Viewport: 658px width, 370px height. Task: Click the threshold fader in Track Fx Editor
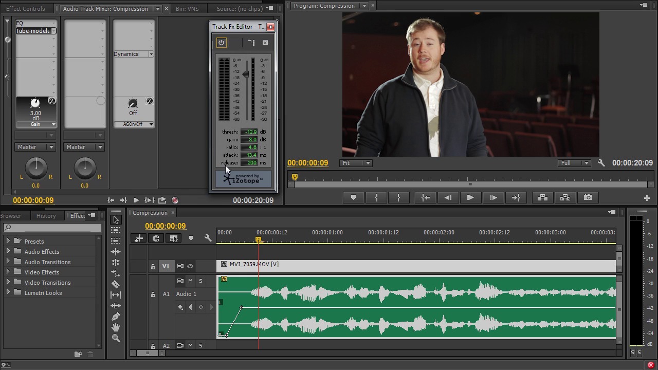point(246,75)
